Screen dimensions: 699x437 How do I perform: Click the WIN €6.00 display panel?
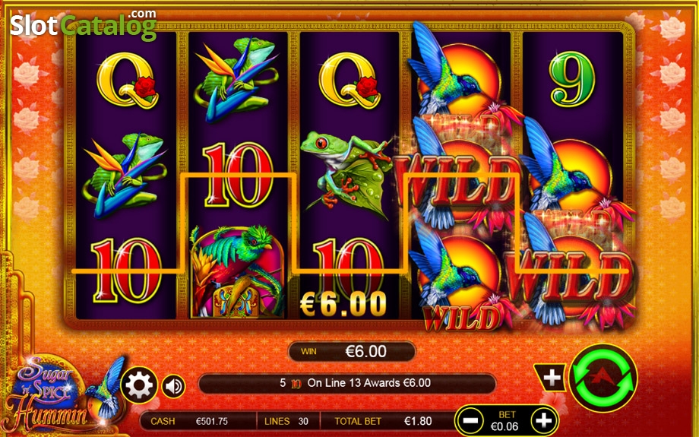(x=352, y=351)
